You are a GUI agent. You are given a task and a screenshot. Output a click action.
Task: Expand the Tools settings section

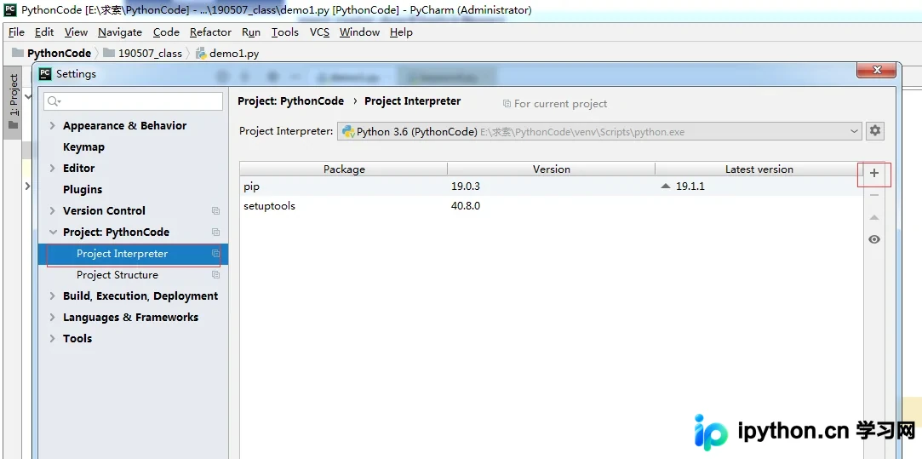[52, 338]
